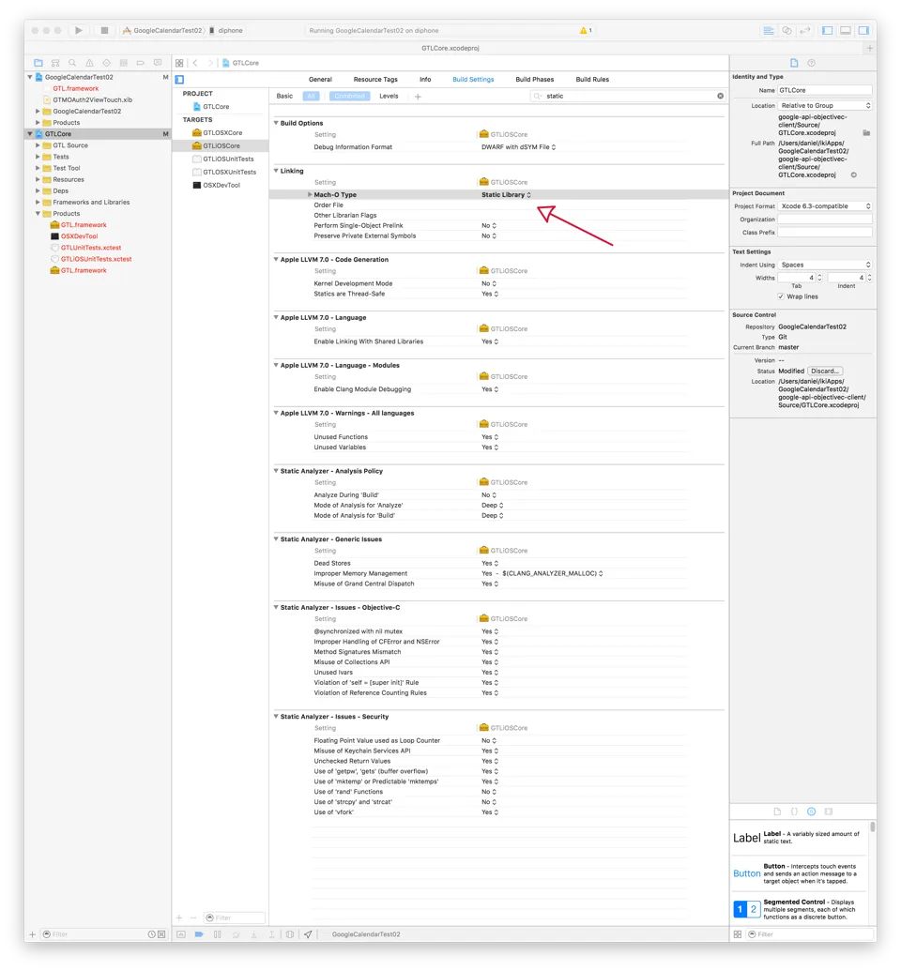The width and height of the screenshot is (901, 971).
Task: Switch to the Resource Tags tab
Action: [375, 79]
